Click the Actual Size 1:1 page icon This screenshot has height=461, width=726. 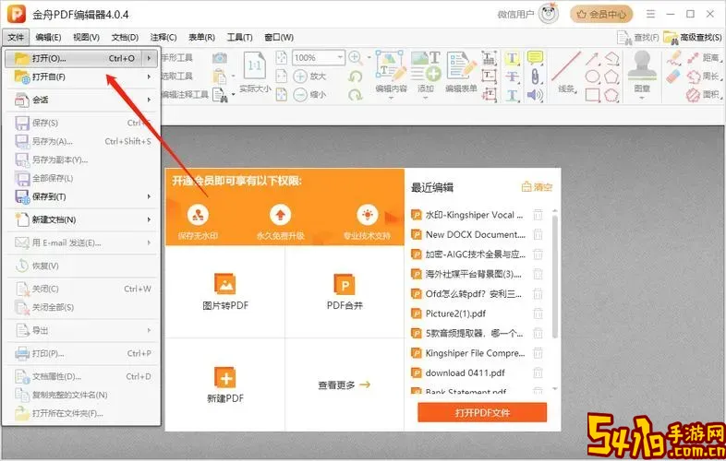click(255, 65)
